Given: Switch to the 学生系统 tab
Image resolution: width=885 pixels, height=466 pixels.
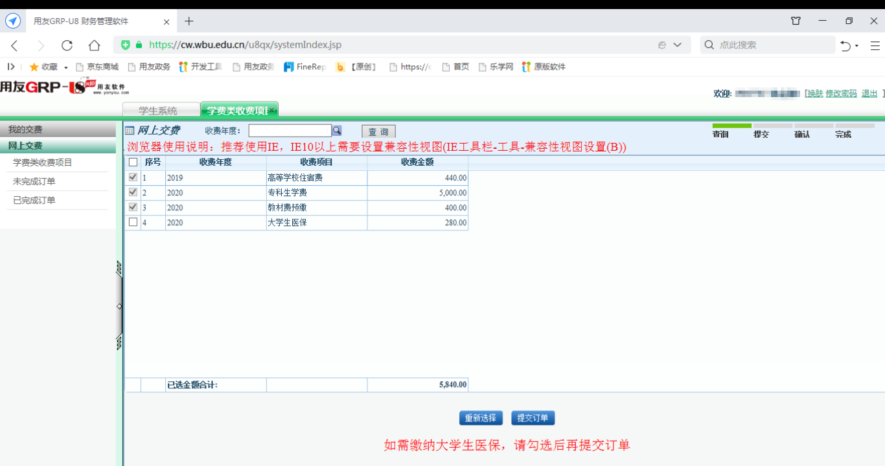Looking at the screenshot, I should pos(157,111).
